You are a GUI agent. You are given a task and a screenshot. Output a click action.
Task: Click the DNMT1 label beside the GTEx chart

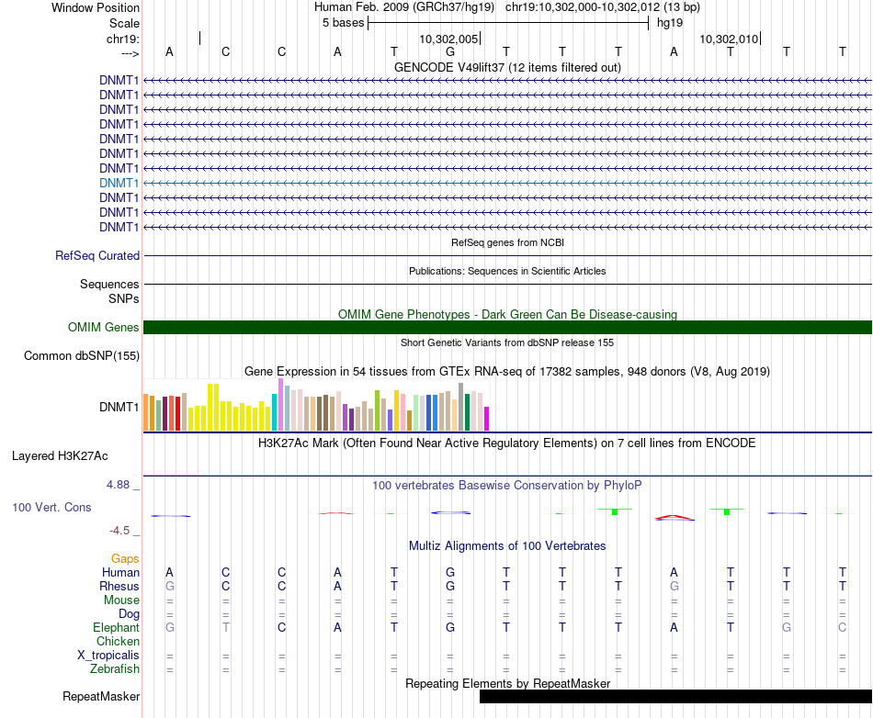tap(119, 407)
